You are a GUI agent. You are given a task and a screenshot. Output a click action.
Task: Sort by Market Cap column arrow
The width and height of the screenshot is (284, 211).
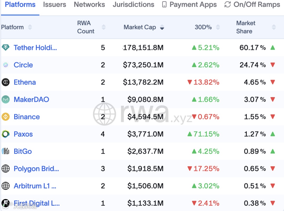coord(162,27)
